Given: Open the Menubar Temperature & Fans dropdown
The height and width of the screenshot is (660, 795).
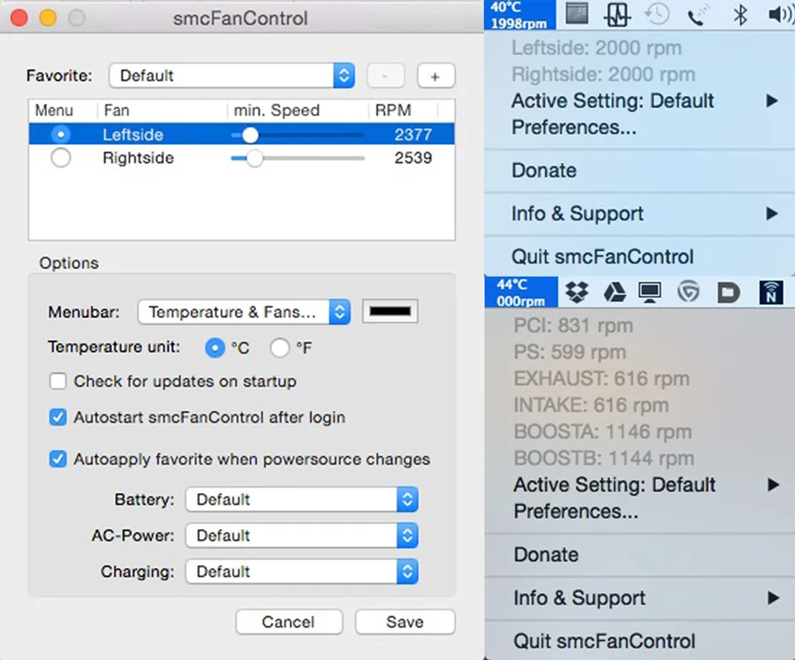Looking at the screenshot, I should point(244,312).
